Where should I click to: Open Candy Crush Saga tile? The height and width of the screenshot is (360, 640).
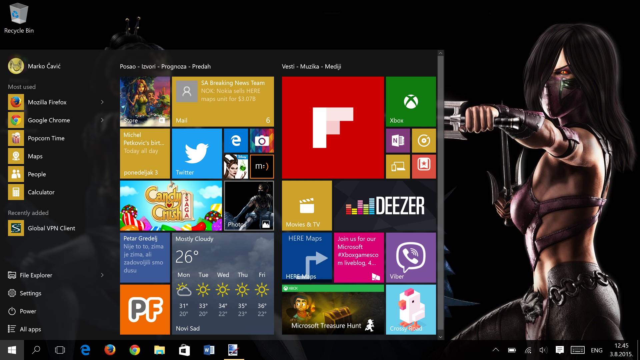[171, 206]
